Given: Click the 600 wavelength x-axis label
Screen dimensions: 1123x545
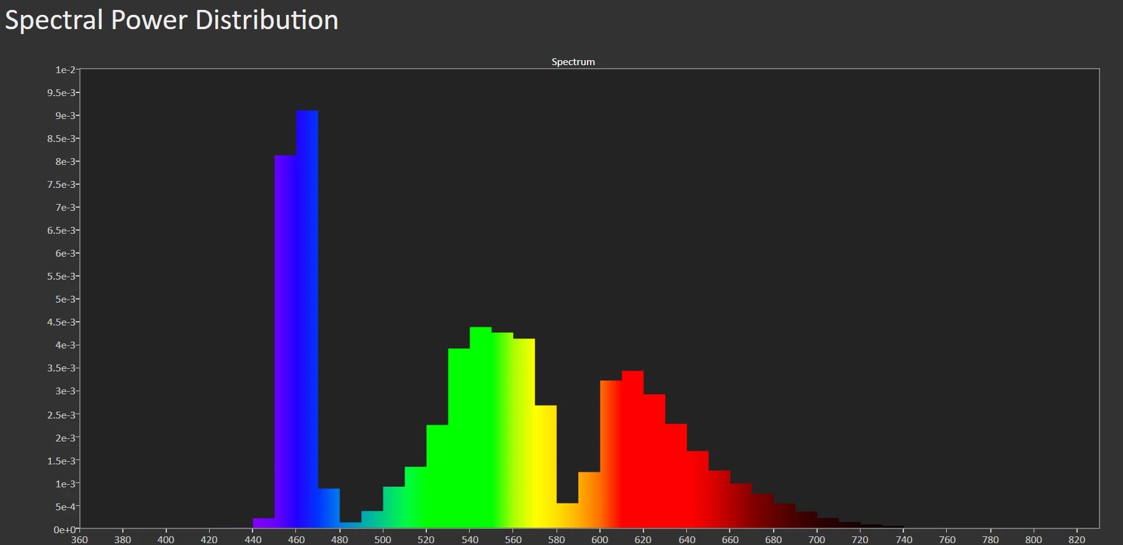Looking at the screenshot, I should tap(599, 539).
